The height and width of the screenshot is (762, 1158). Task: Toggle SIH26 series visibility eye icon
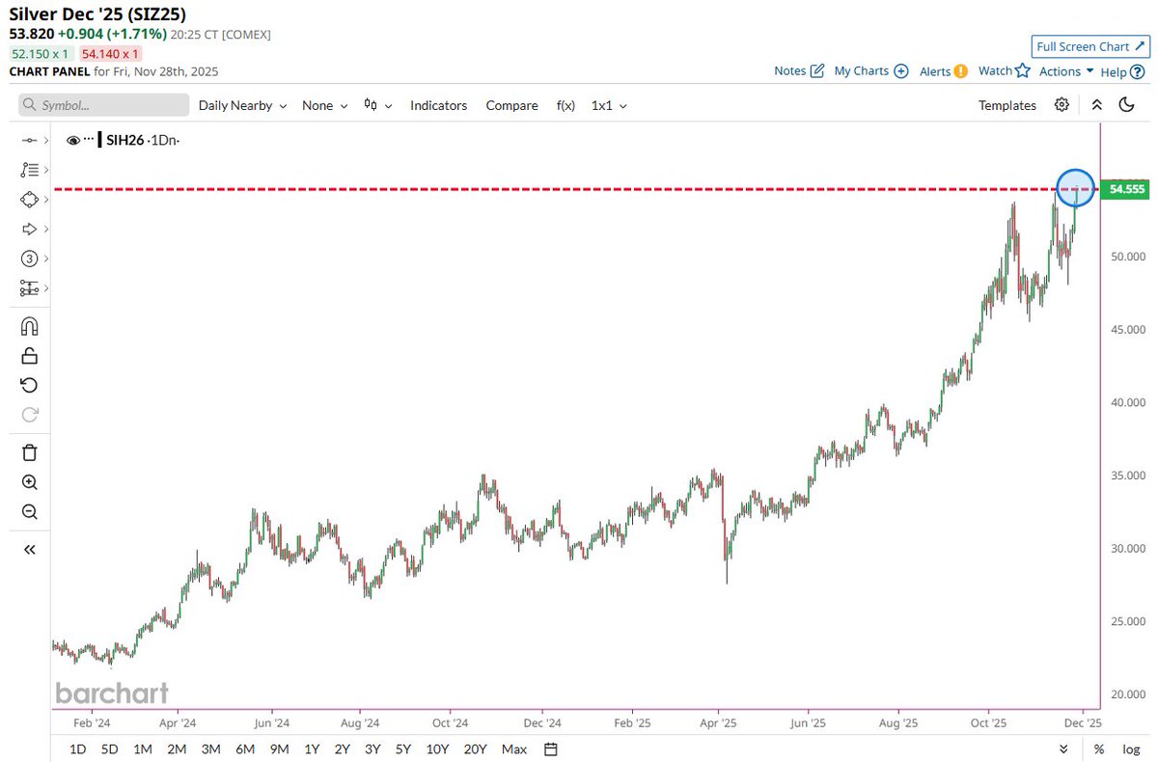point(73,141)
